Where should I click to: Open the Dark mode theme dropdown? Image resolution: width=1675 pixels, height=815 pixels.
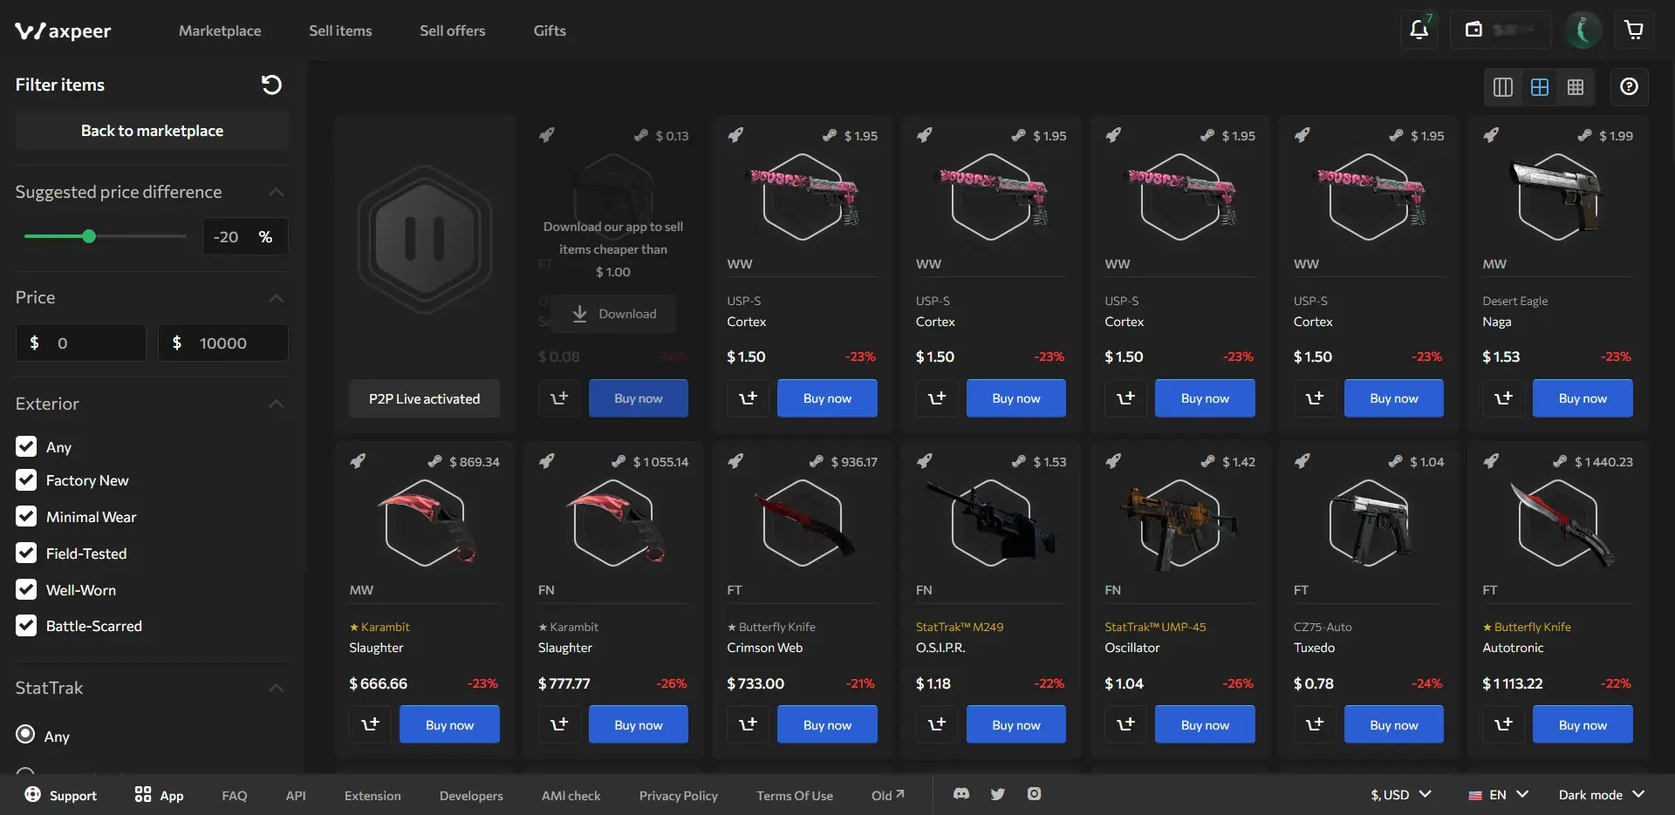click(x=1602, y=795)
